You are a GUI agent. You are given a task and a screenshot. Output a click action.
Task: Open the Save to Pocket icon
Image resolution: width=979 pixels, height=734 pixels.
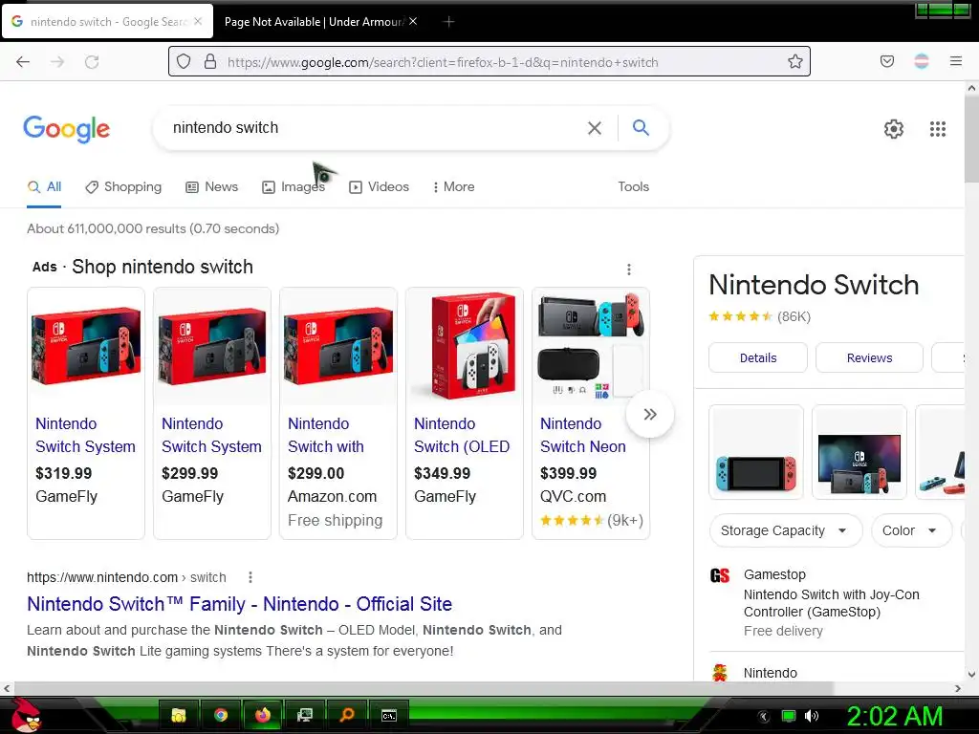[887, 61]
